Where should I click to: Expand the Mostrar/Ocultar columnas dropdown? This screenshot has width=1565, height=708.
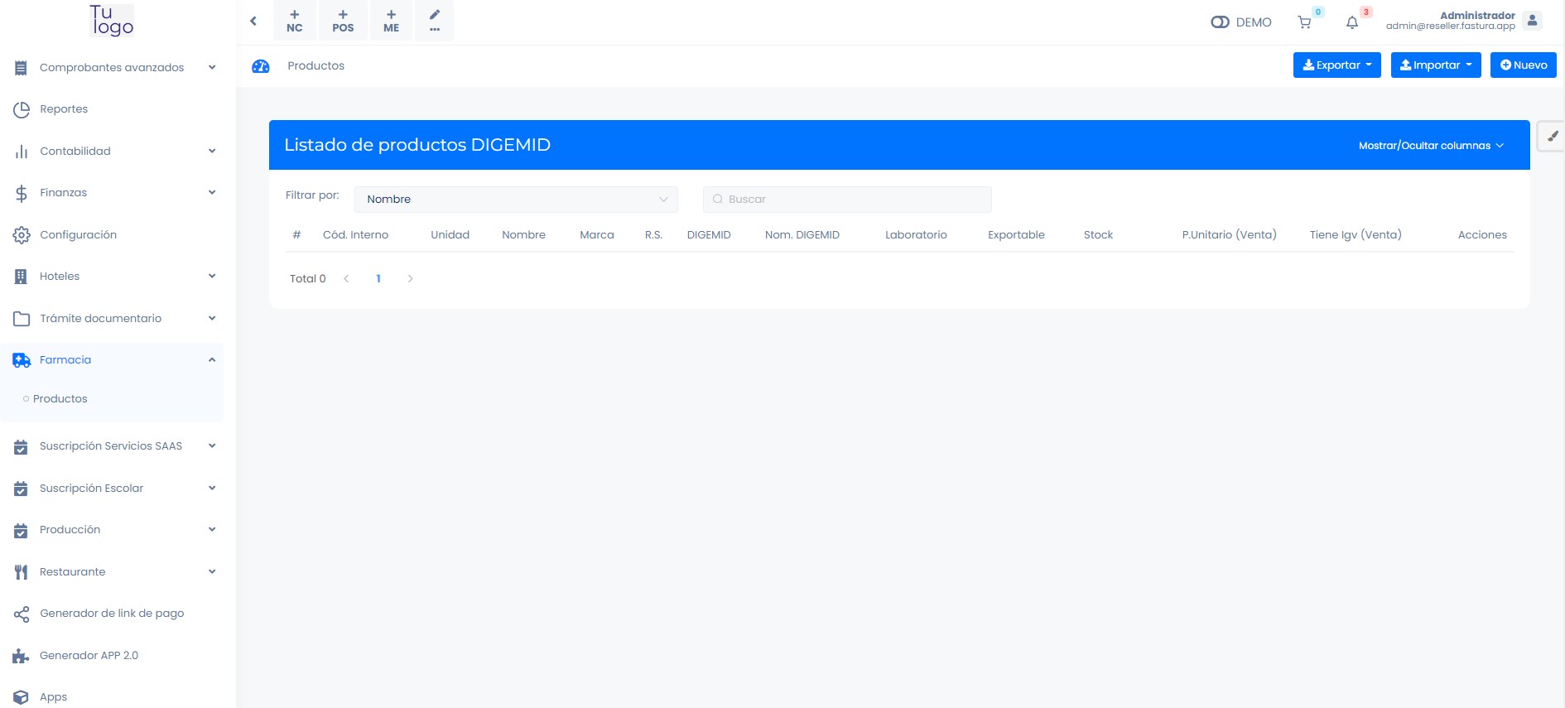pos(1430,146)
